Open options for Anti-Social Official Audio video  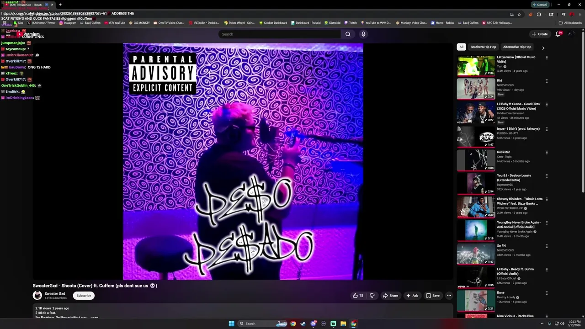547,223
